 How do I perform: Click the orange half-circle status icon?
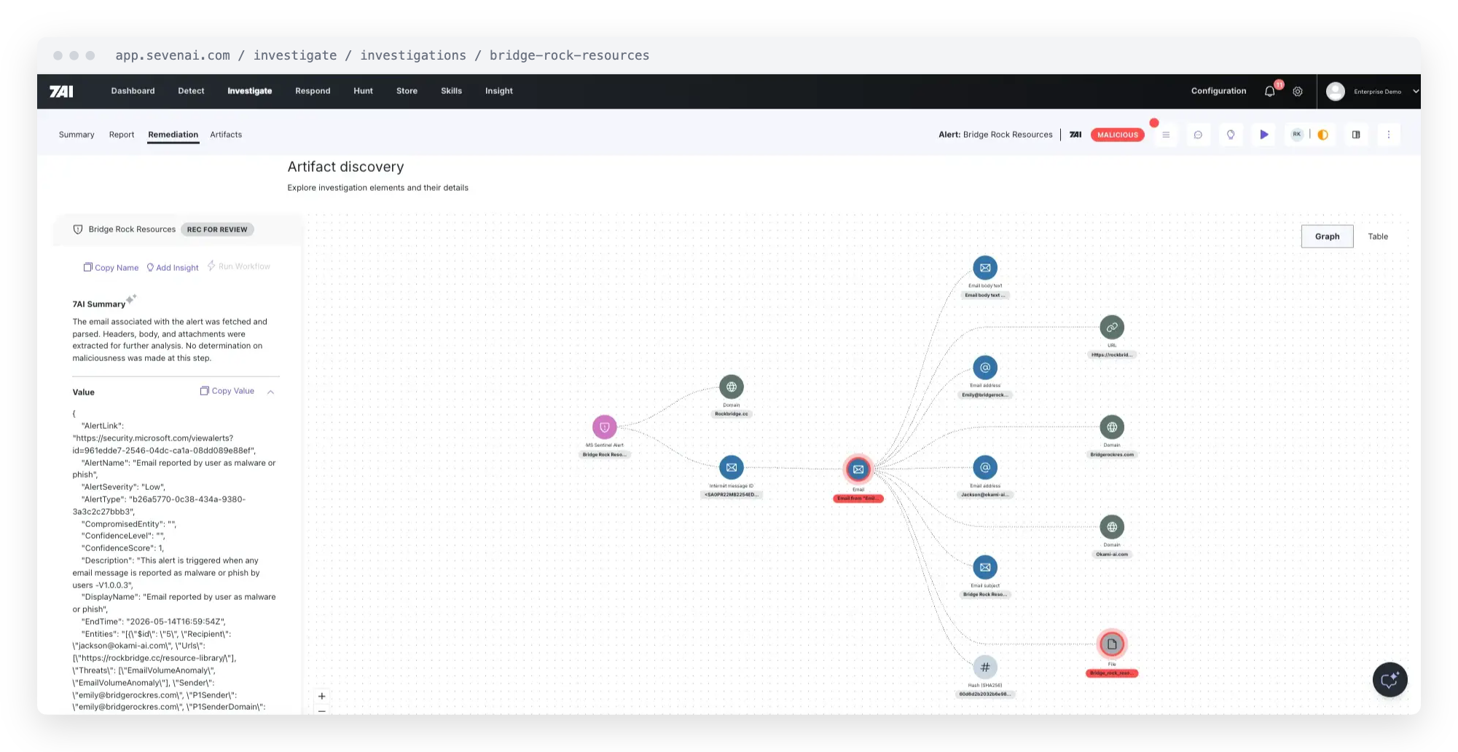[x=1323, y=135]
